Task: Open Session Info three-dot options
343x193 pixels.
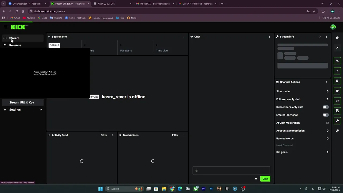Action: tap(184, 37)
